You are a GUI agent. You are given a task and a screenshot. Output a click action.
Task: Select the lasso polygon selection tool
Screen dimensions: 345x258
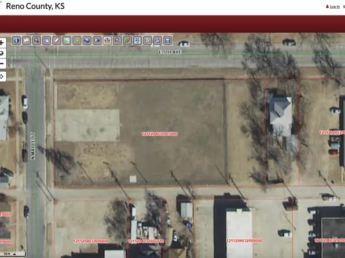(47, 40)
